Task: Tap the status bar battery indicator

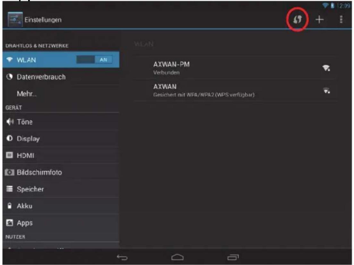Action: (332, 5)
